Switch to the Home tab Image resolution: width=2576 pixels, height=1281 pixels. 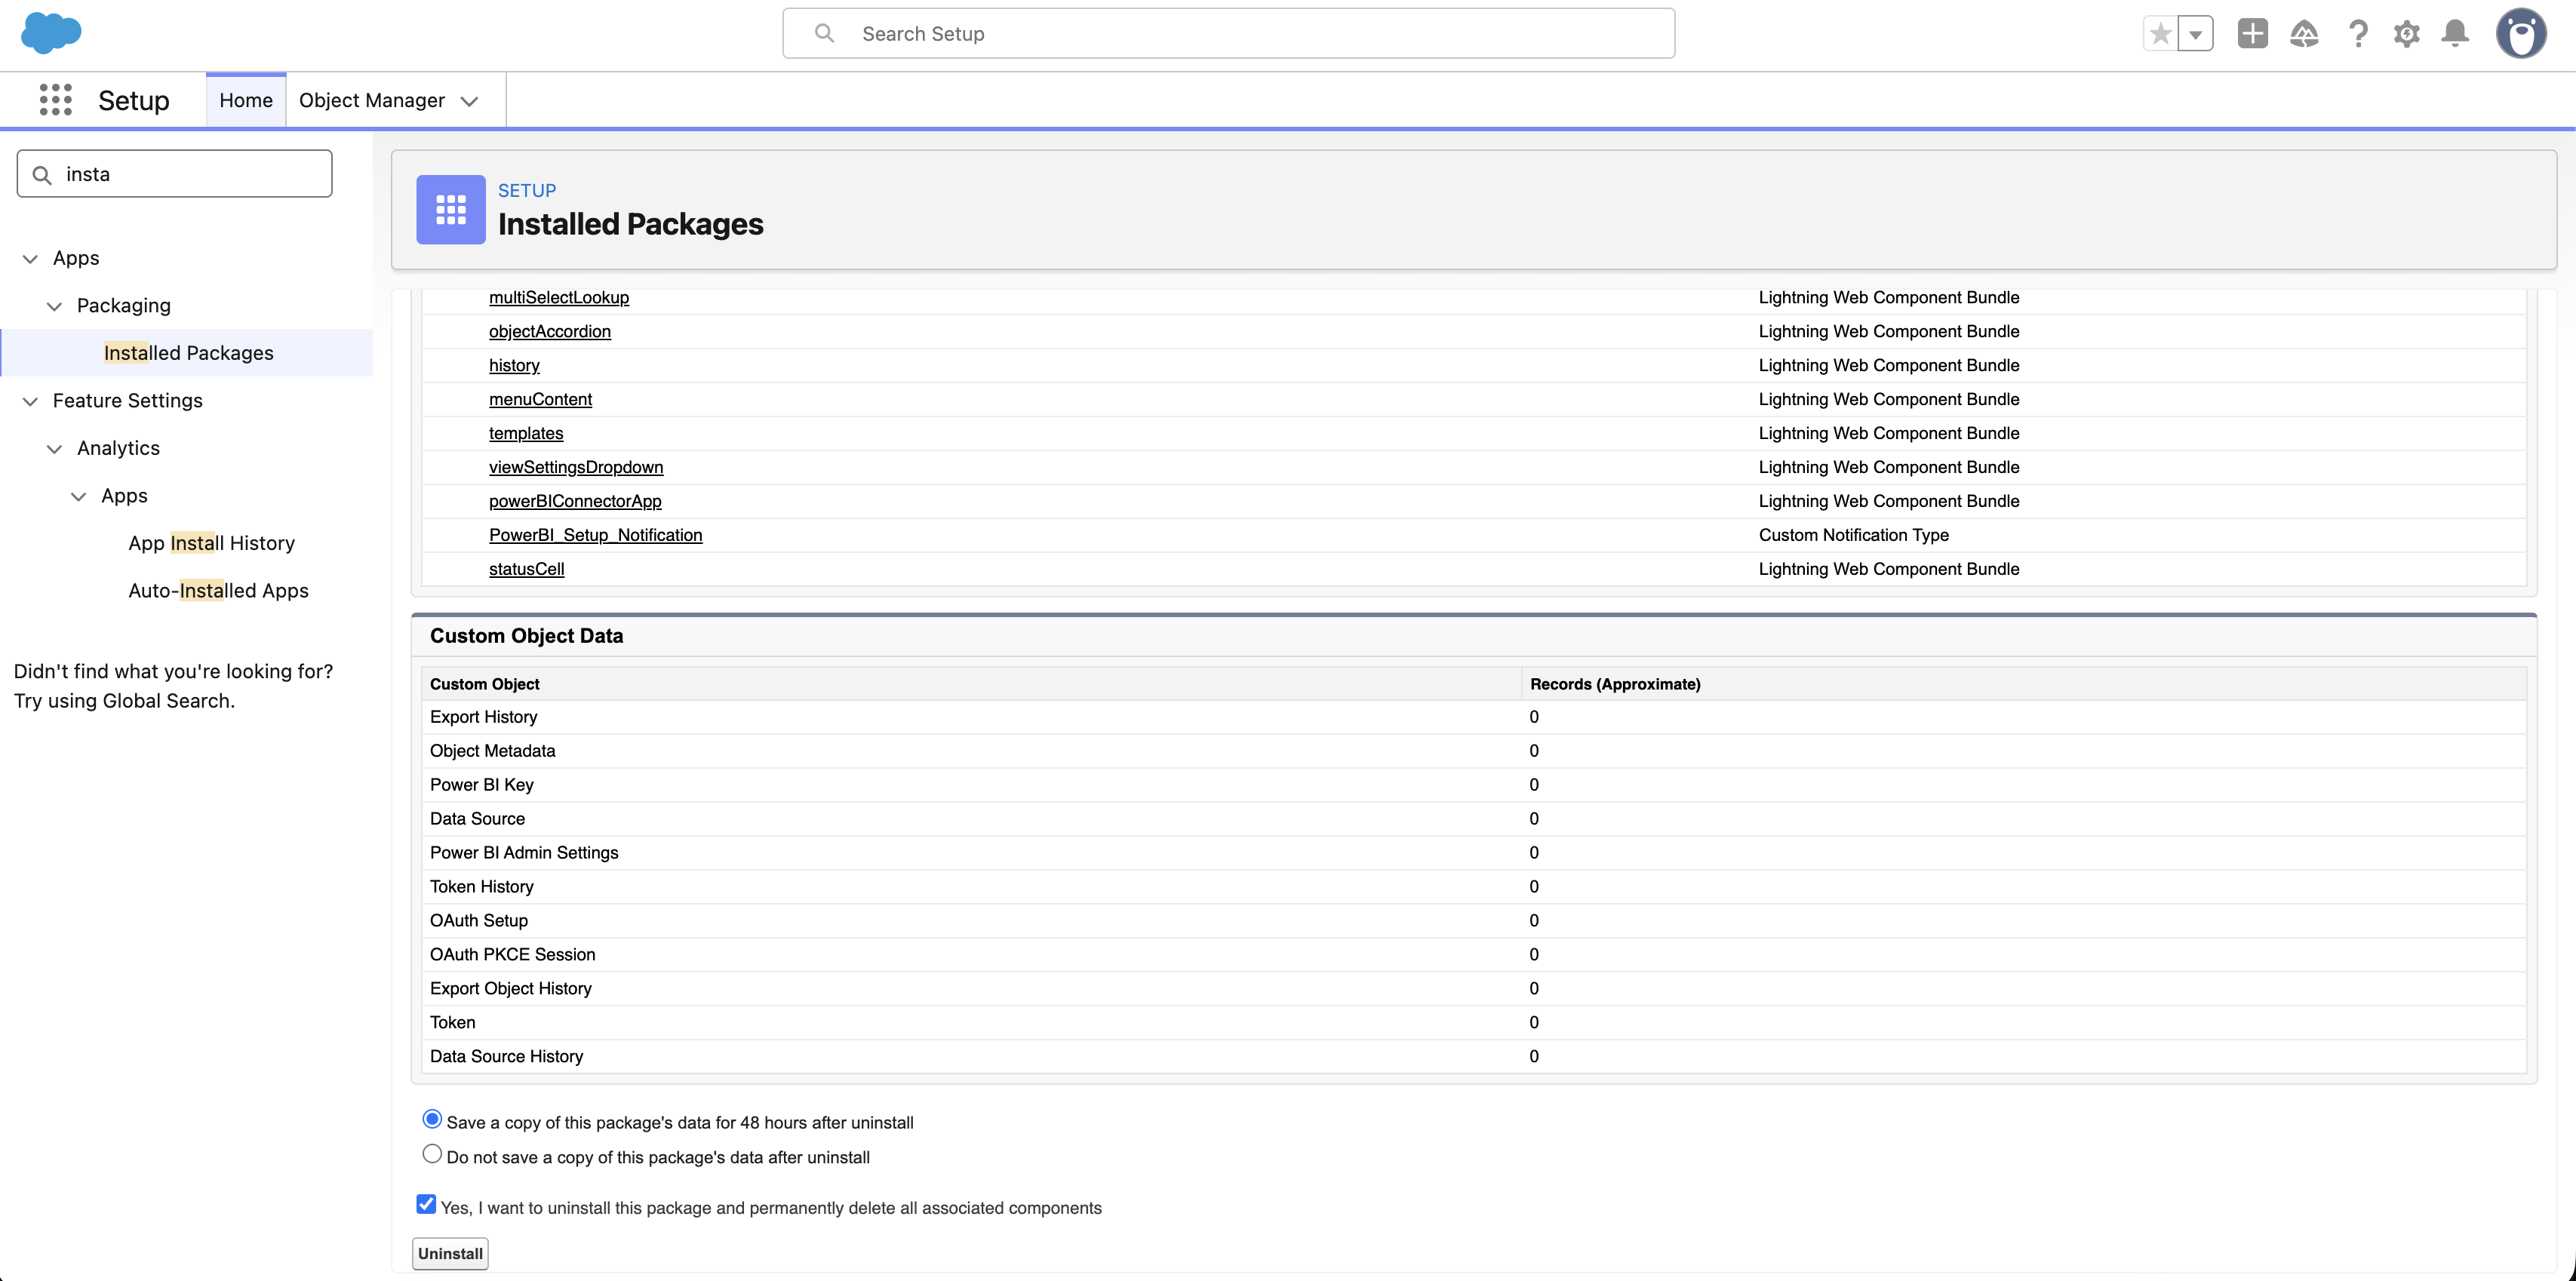pos(246,100)
